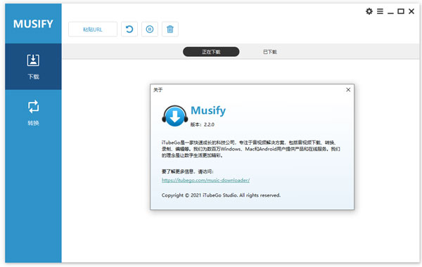Screen dimensions: 422x267
Task: Switch to the Downloading (正在下载) tab
Action: click(x=211, y=52)
